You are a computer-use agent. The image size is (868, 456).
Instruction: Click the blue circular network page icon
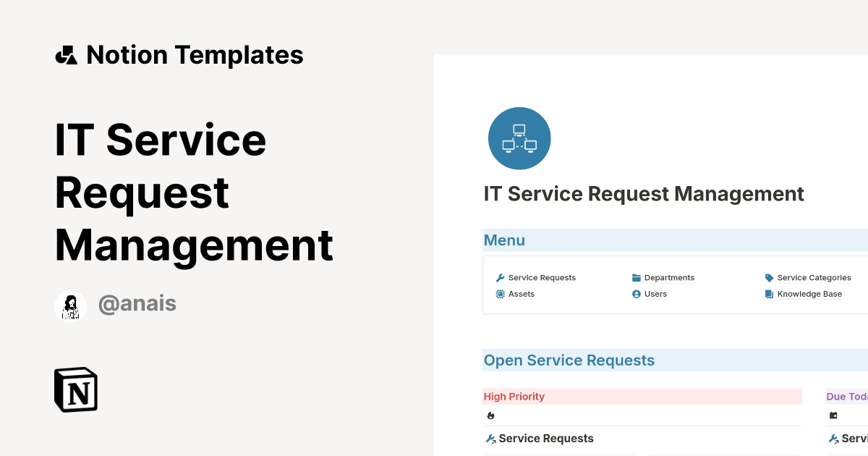click(x=519, y=138)
